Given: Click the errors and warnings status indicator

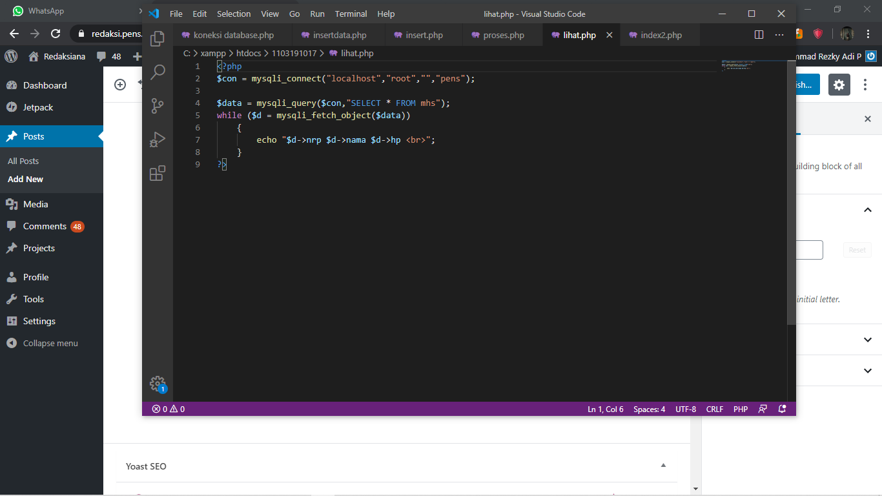Looking at the screenshot, I should click(169, 409).
